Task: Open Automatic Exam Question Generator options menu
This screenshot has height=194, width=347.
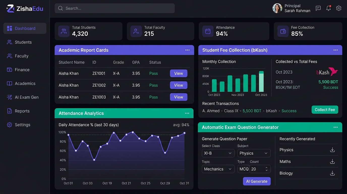Action: 335,127
